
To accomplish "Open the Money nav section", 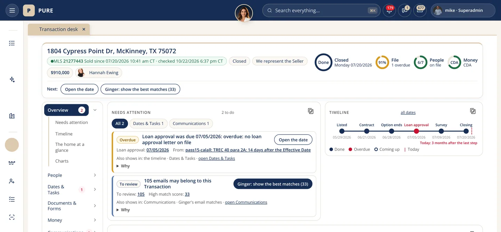I will [55, 220].
